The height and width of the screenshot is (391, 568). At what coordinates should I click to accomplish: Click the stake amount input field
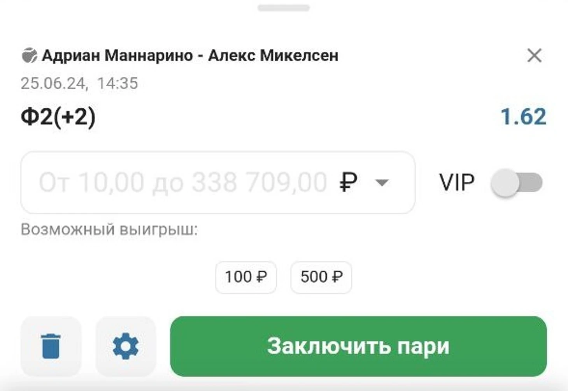(x=218, y=182)
